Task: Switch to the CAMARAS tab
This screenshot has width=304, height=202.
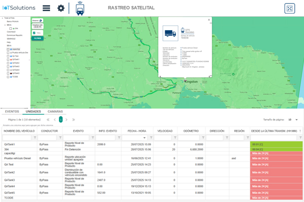Action: tap(55, 111)
